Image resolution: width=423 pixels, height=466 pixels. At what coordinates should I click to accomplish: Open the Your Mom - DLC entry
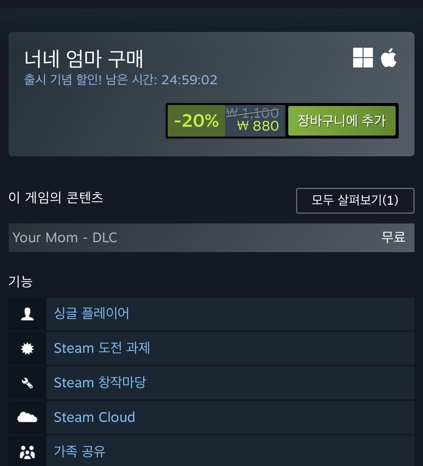coord(211,238)
